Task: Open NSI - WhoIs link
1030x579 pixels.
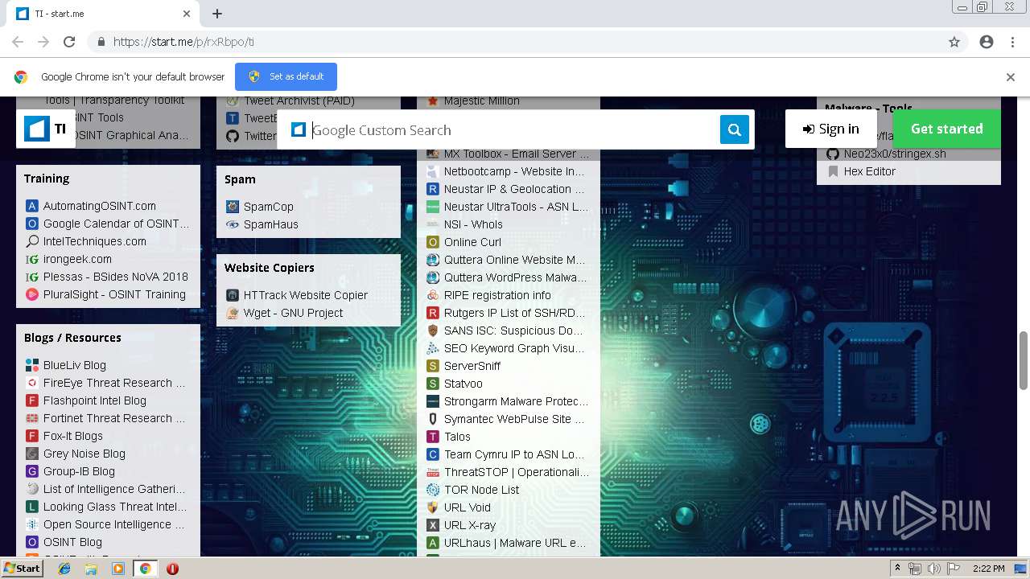Action: (x=473, y=224)
